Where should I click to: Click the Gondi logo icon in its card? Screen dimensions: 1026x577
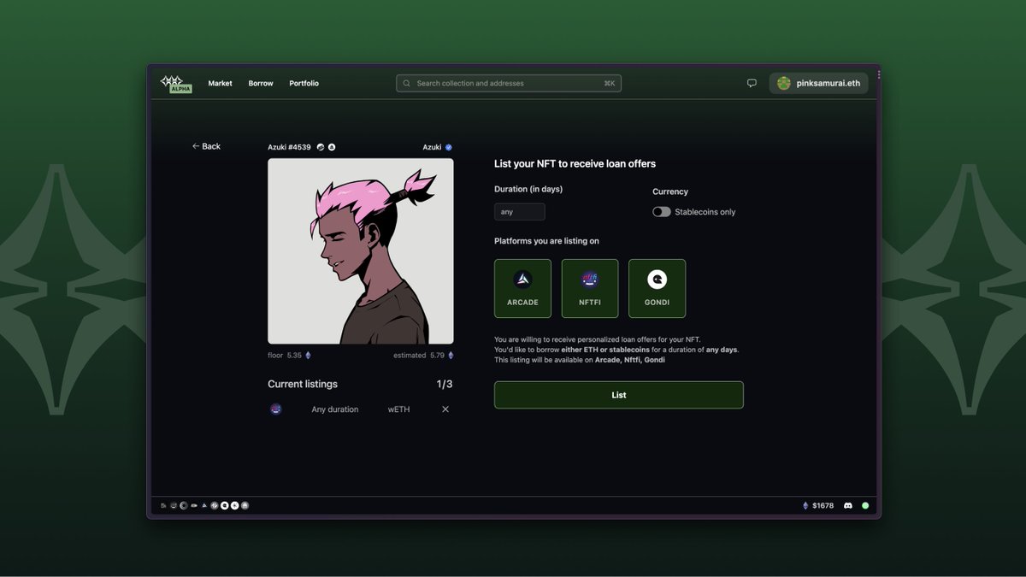coord(657,280)
